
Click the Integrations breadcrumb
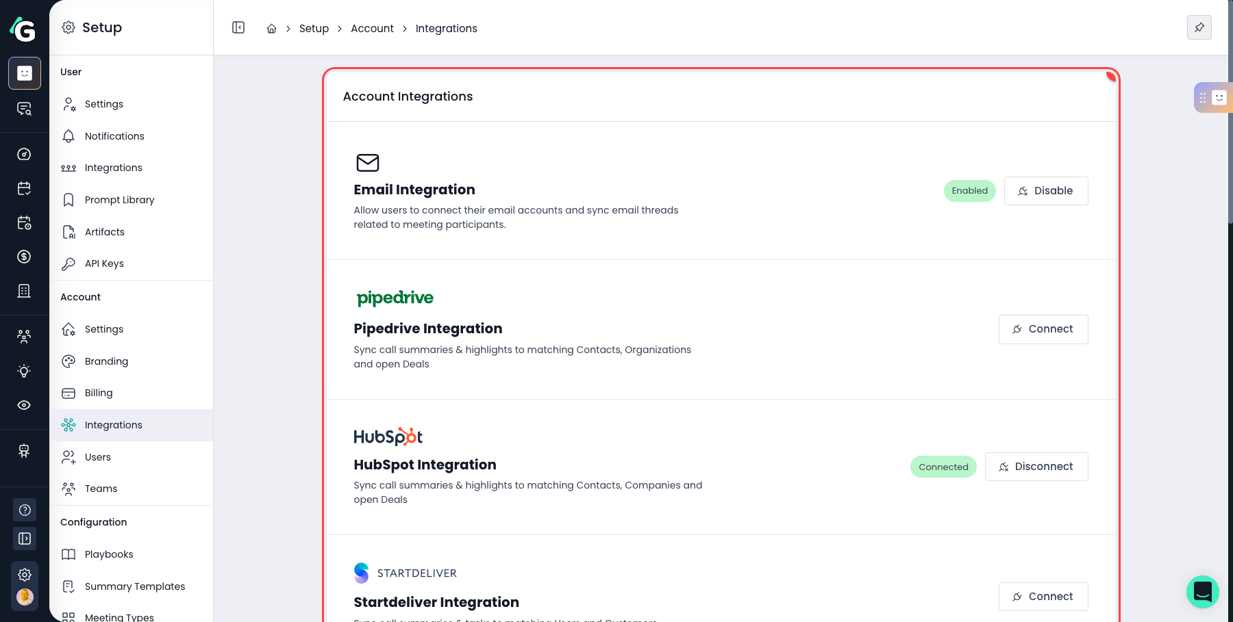pyautogui.click(x=446, y=29)
